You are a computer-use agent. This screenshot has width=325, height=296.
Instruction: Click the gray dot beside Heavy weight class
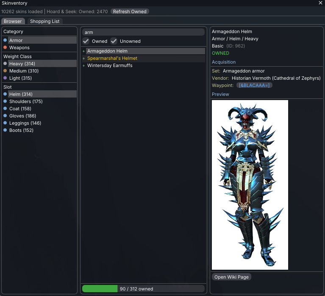point(5,64)
